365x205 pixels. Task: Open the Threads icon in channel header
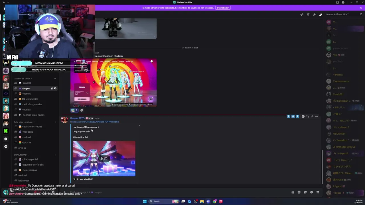click(x=302, y=15)
